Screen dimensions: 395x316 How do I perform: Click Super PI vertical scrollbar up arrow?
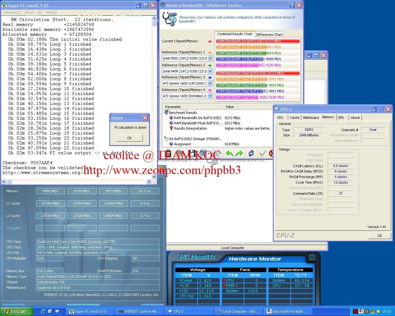(154, 19)
